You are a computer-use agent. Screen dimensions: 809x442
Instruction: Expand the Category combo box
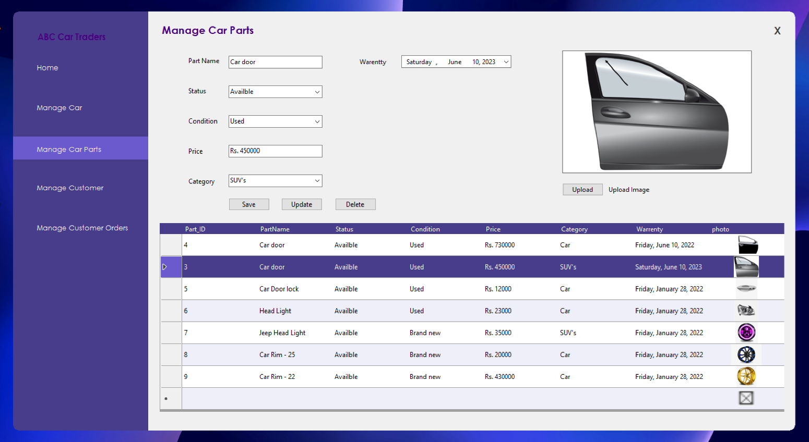(317, 181)
